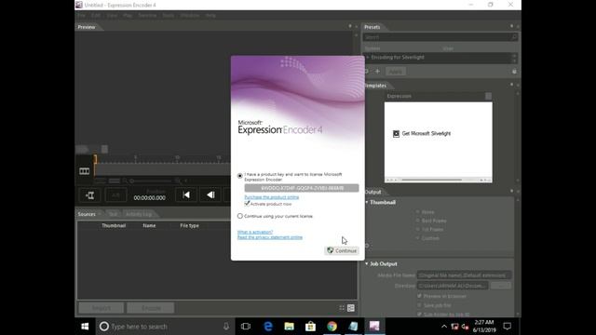Screen dimensions: 596x335
Task: Open Microsoft Edge from the taskbar
Action: [x=268, y=327]
